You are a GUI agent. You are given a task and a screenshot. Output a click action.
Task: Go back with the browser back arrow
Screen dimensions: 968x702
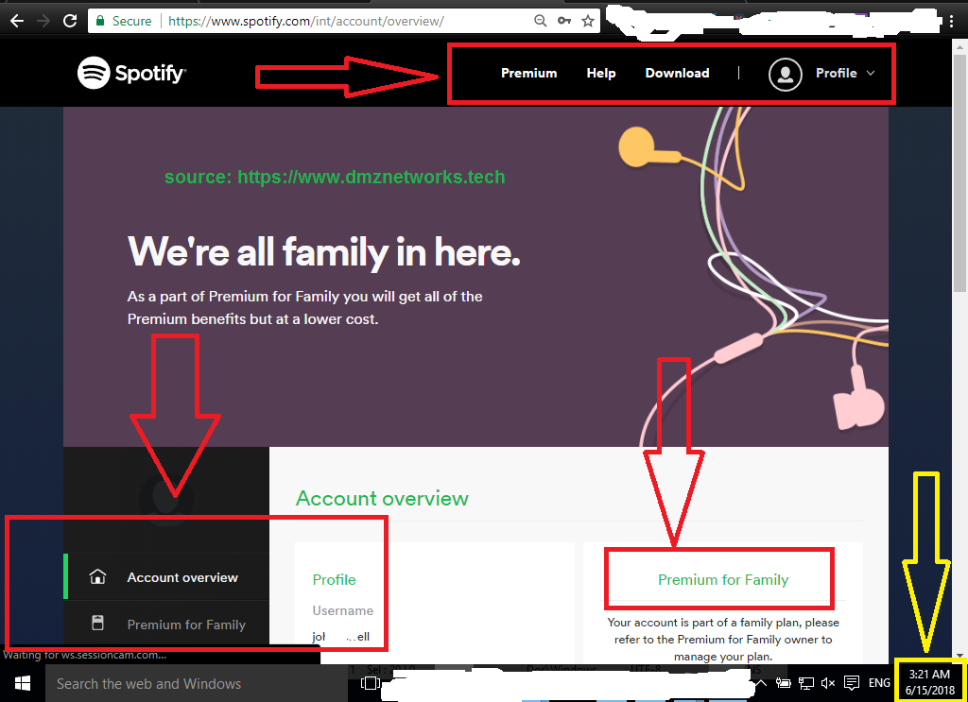click(x=17, y=21)
